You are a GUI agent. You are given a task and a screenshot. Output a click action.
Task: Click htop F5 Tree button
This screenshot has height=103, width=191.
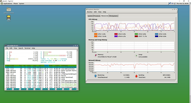(x=37, y=89)
